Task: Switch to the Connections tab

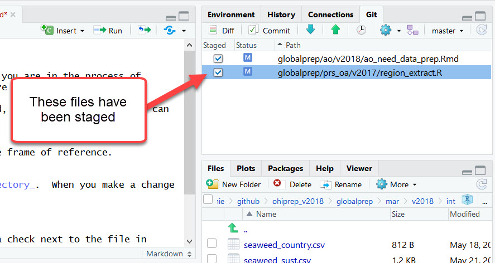Action: pyautogui.click(x=330, y=15)
